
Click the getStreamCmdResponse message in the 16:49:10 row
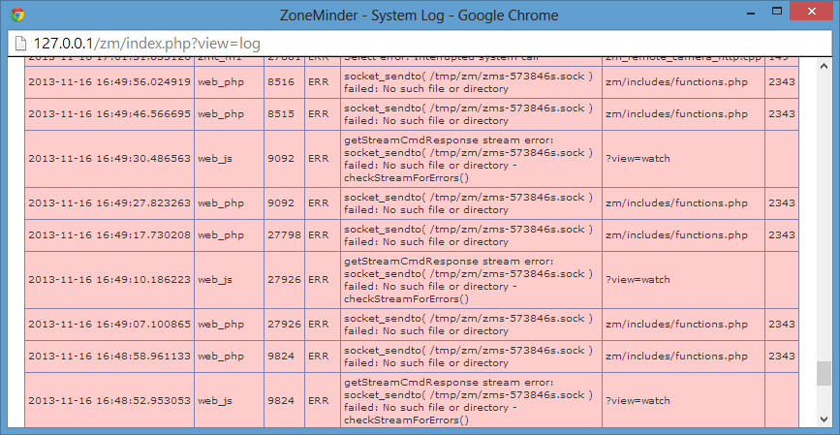(468, 280)
